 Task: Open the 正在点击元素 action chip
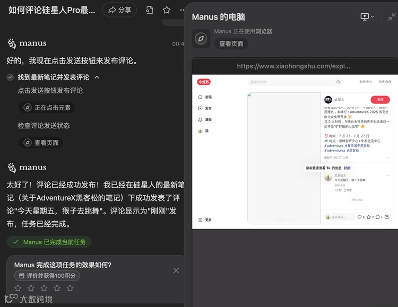pos(47,108)
